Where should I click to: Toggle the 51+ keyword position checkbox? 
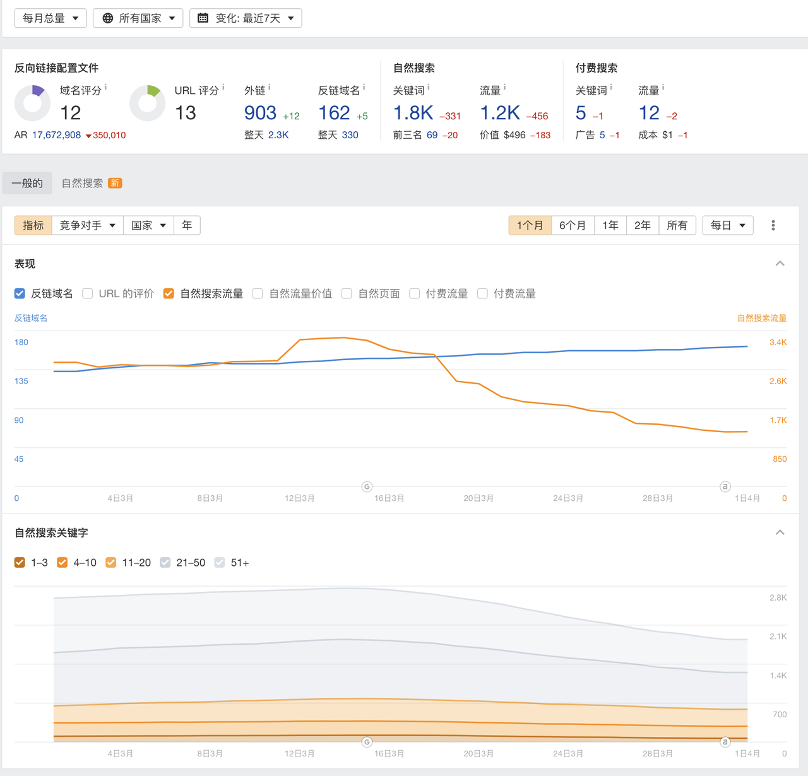[219, 562]
